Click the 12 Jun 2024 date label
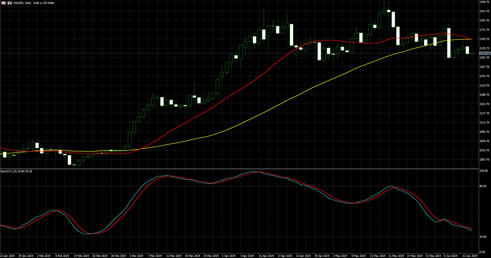Image resolution: width=491 pixels, height=258 pixels. click(x=470, y=256)
